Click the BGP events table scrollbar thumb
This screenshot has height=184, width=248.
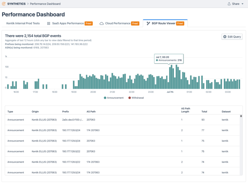click(241, 116)
